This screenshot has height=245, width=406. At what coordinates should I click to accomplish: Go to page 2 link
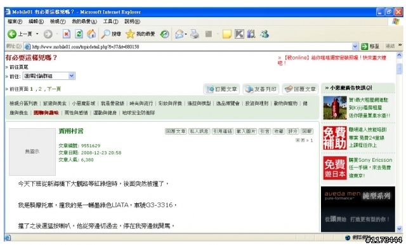tap(40, 89)
